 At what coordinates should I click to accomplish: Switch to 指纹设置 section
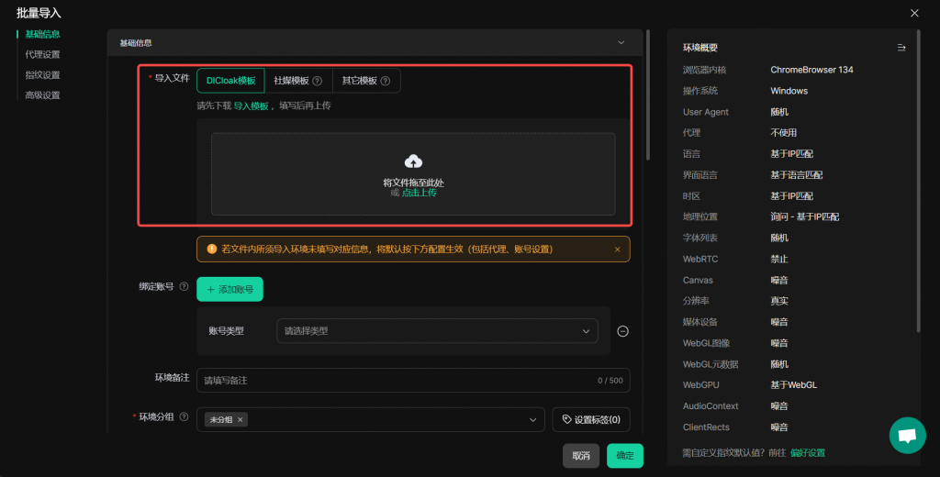pos(42,75)
